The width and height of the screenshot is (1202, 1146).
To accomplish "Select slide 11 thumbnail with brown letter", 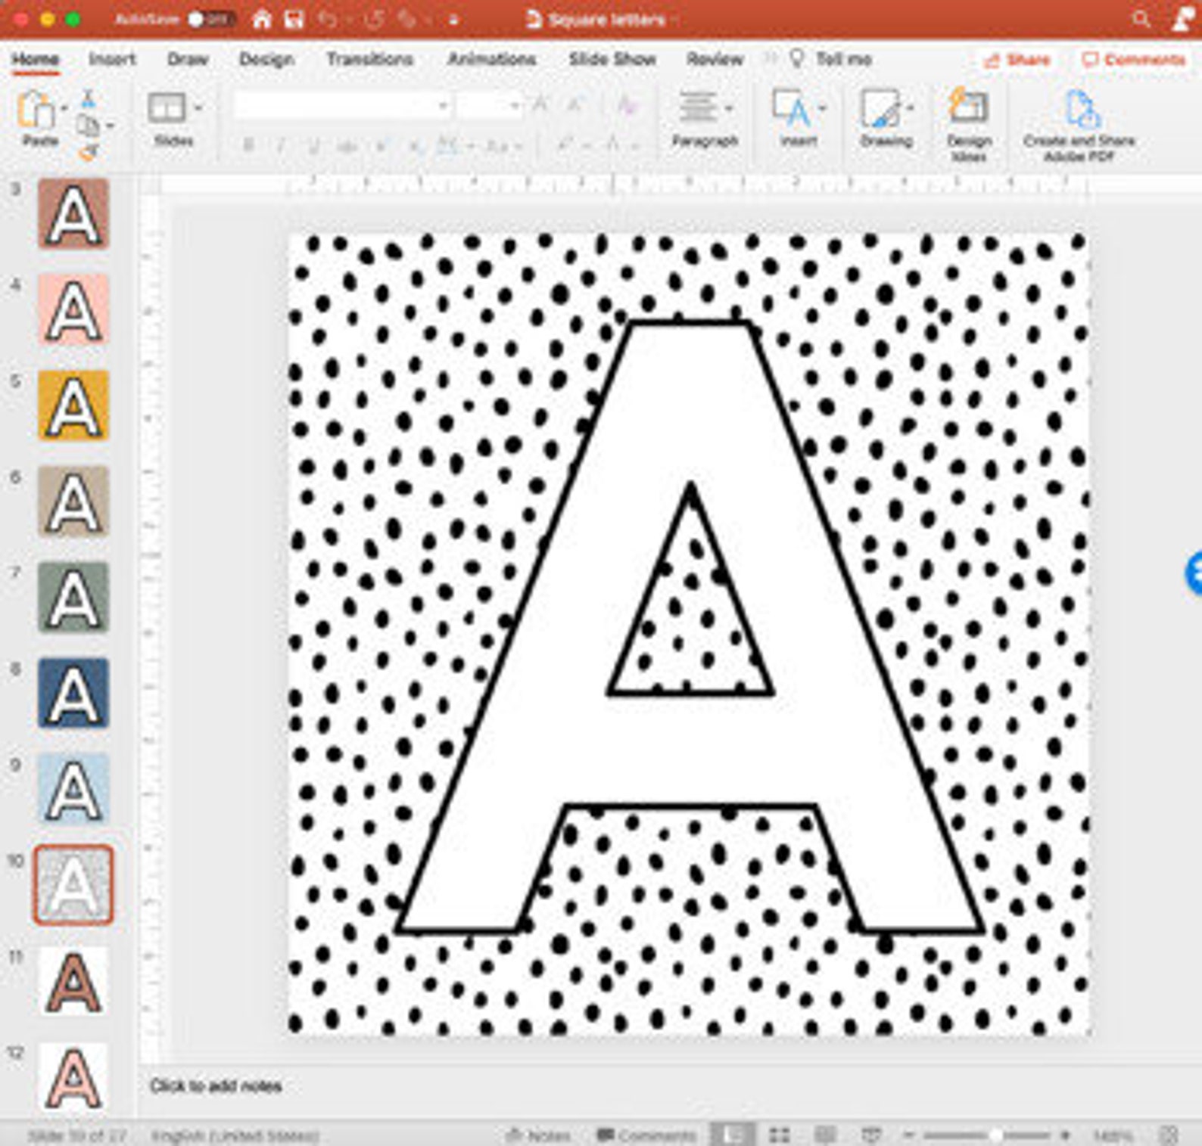I will point(73,981).
